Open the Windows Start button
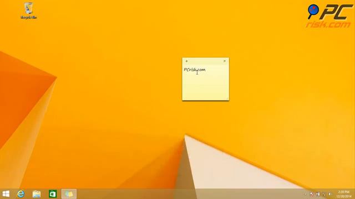Viewport: 355px width, 199px height. pyautogui.click(x=6, y=194)
